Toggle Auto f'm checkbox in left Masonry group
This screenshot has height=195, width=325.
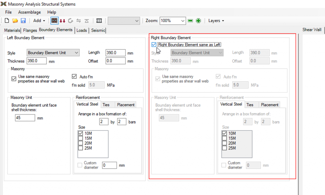tap(74, 76)
